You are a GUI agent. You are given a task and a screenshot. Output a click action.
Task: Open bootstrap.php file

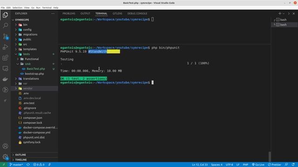click(34, 74)
